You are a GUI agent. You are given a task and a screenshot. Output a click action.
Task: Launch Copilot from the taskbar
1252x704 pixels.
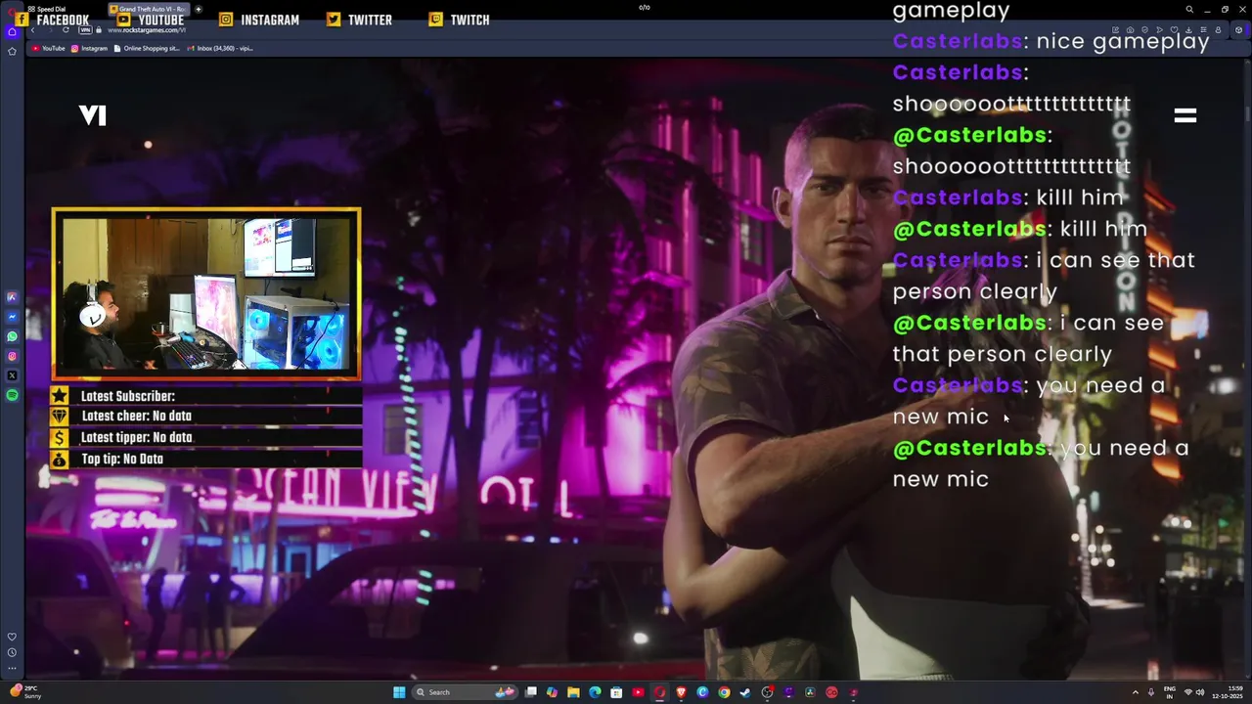click(x=552, y=692)
